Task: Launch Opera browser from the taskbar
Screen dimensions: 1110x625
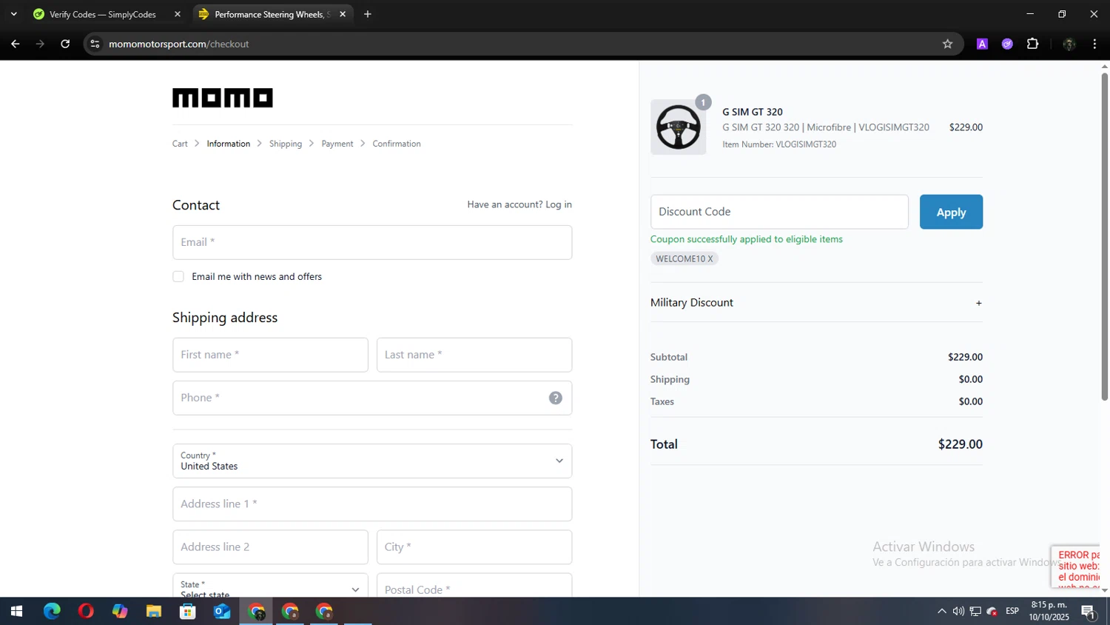Action: coord(86,611)
